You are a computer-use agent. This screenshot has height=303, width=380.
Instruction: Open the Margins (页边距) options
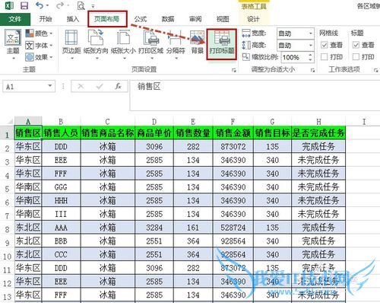coord(71,45)
